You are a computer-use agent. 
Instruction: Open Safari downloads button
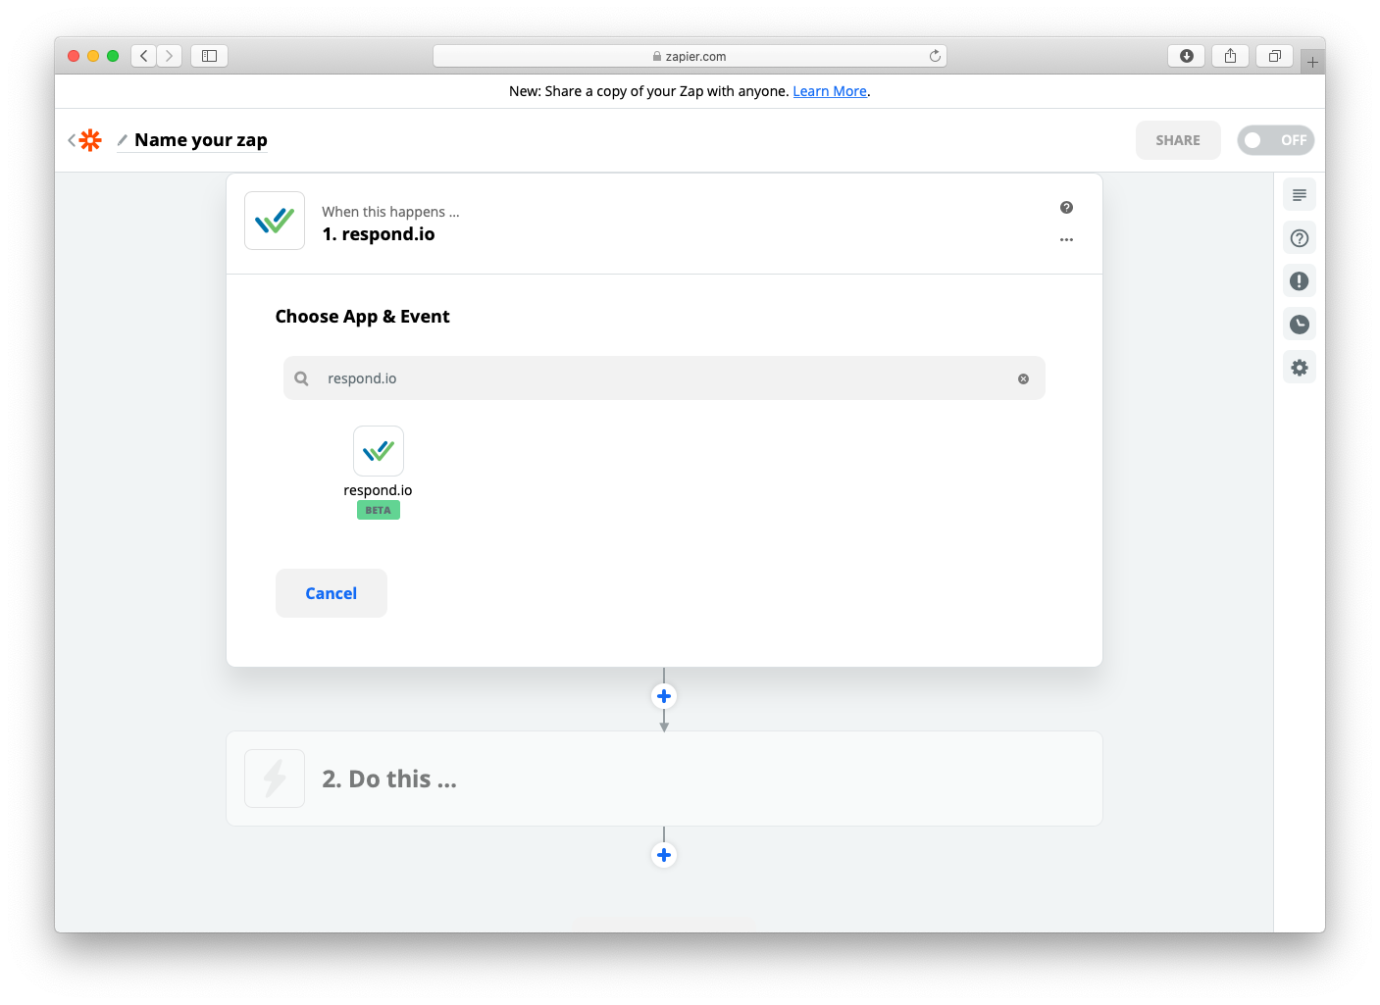(1186, 56)
